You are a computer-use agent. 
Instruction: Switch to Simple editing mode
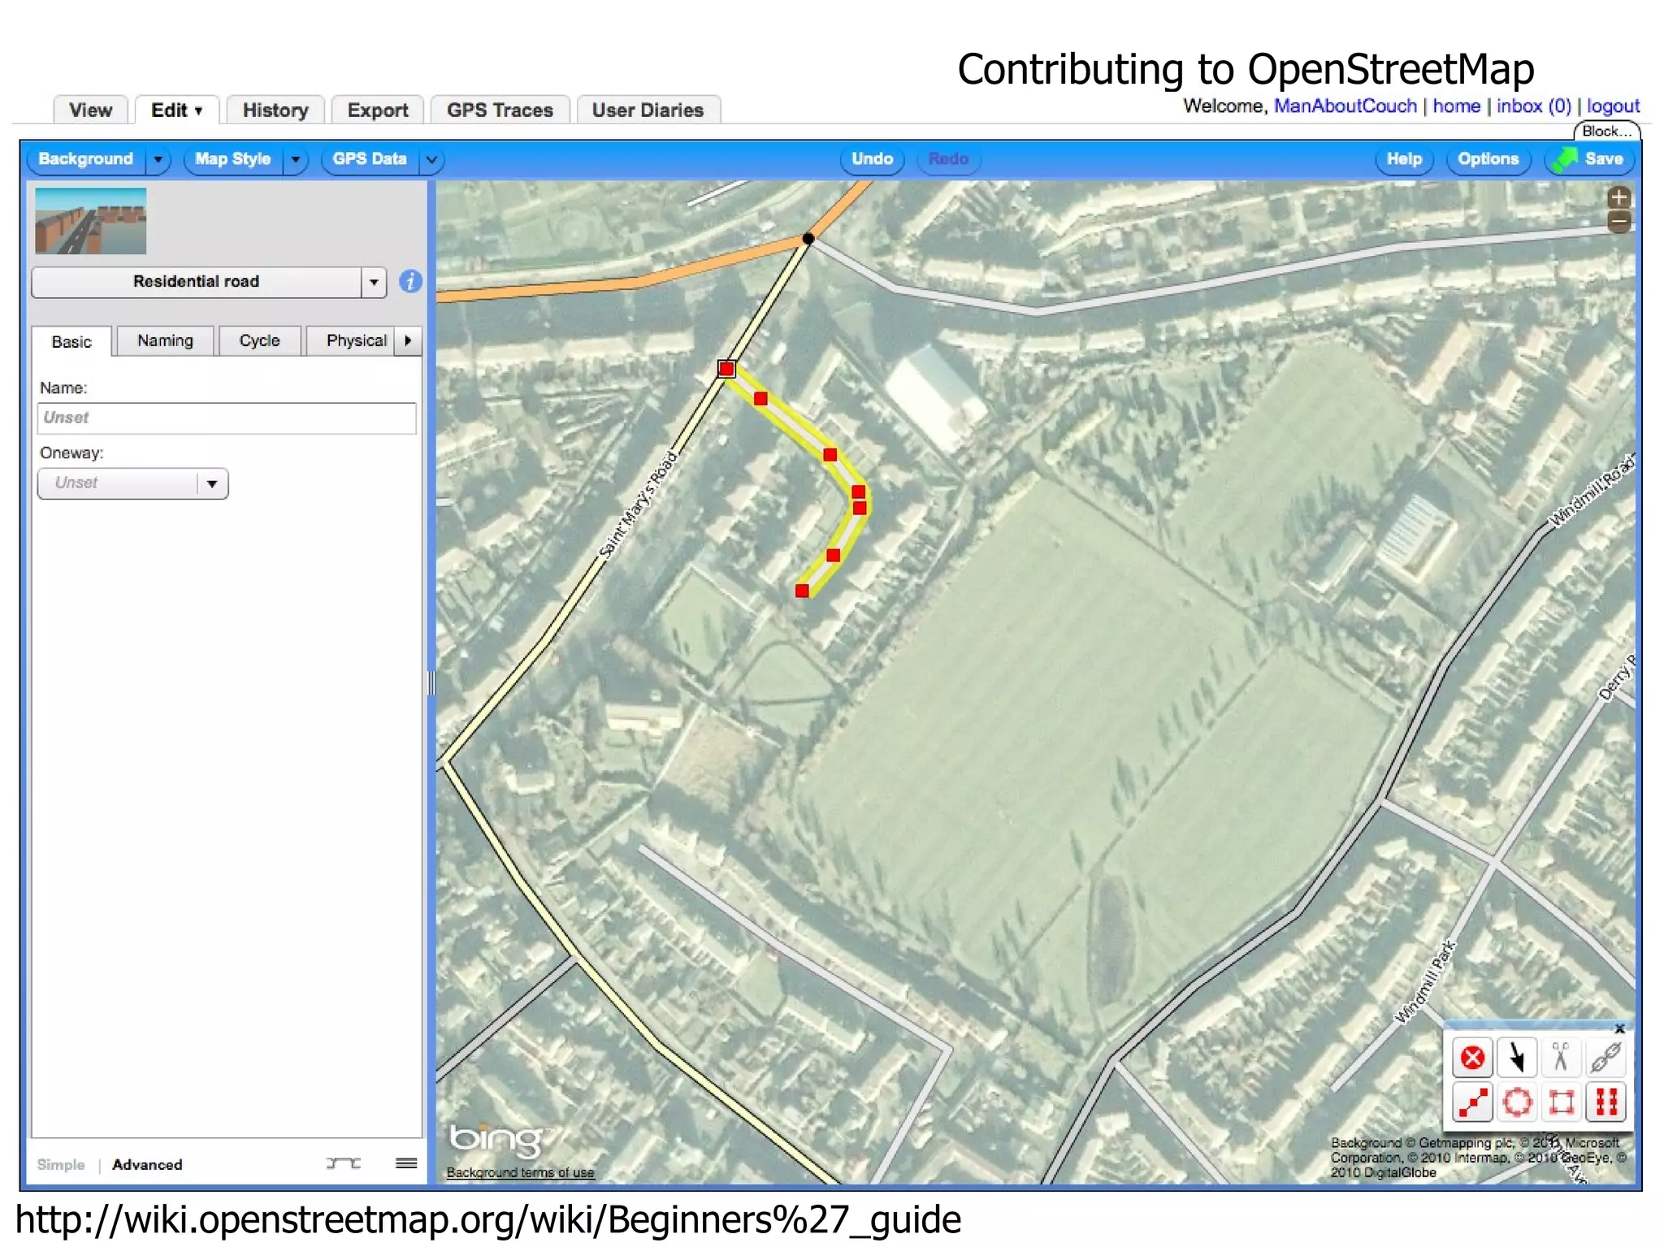(61, 1164)
